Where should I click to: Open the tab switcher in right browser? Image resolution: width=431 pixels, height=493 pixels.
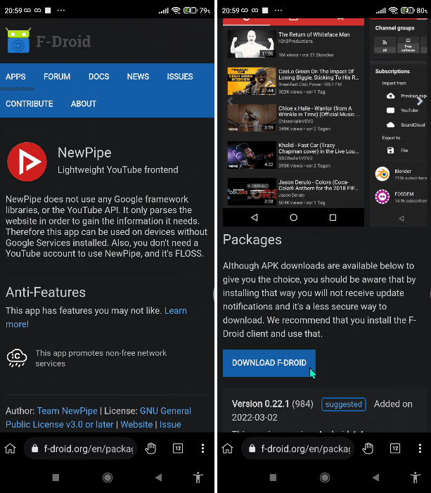[395, 449]
